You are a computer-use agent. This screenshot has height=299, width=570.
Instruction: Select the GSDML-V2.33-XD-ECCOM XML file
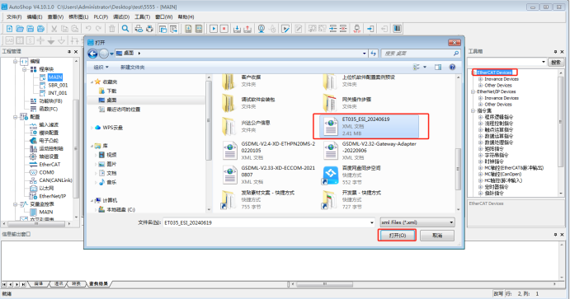coord(269,175)
